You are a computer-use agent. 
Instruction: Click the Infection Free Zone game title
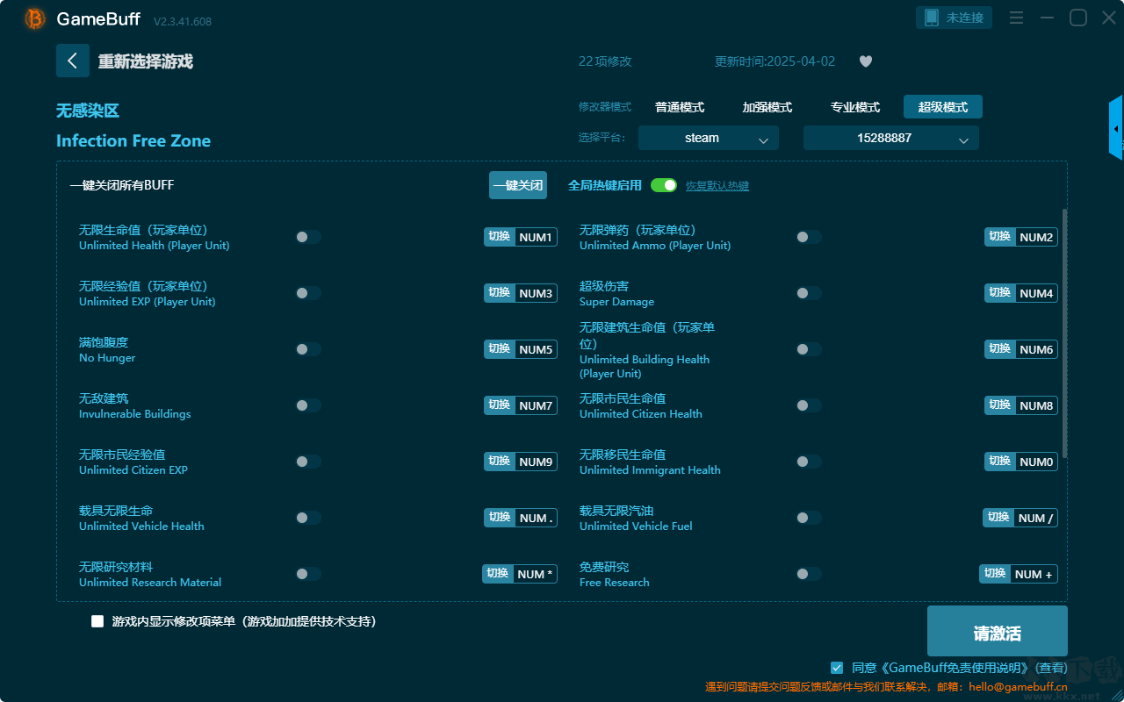coord(133,141)
